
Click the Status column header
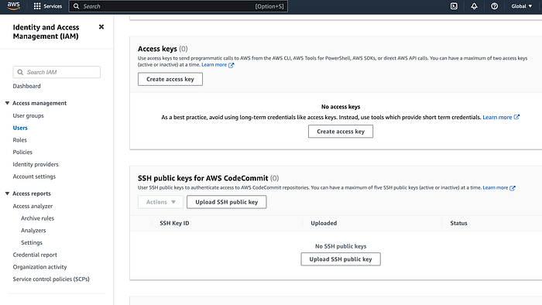point(458,223)
